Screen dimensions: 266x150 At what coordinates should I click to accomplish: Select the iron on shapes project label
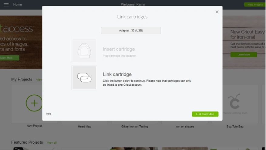pyautogui.click(x=185, y=127)
